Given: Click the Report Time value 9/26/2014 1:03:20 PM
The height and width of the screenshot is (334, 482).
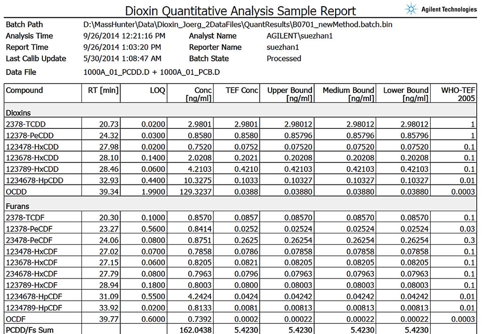Looking at the screenshot, I should [122, 48].
